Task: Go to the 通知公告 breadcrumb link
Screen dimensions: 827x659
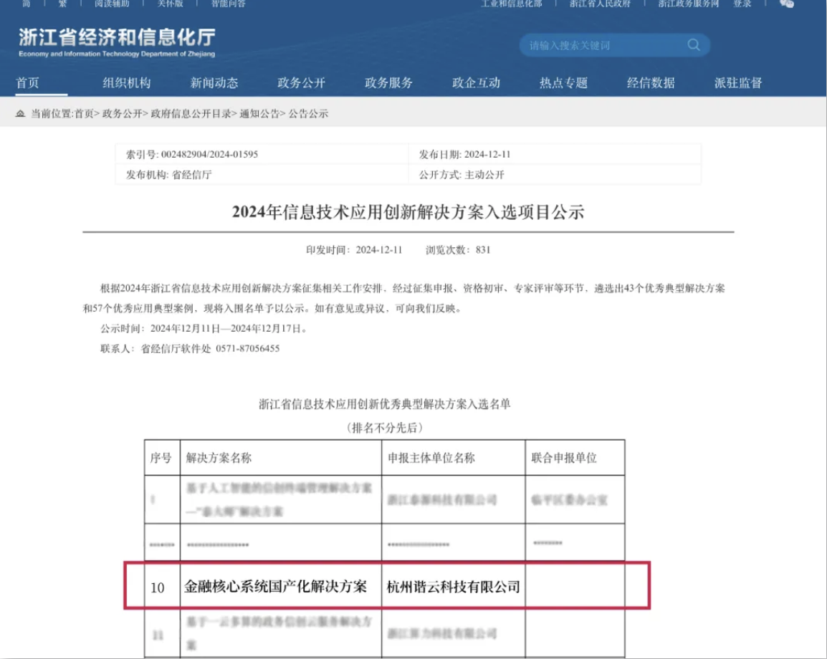Action: (259, 113)
